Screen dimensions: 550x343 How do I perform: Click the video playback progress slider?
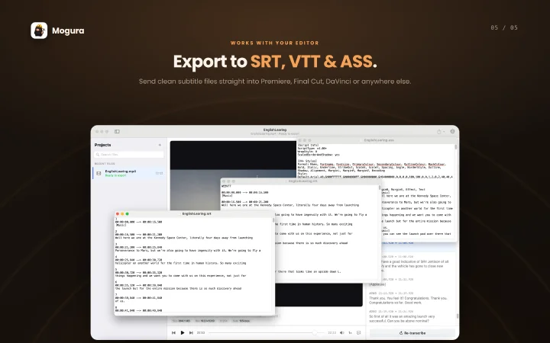click(x=267, y=333)
